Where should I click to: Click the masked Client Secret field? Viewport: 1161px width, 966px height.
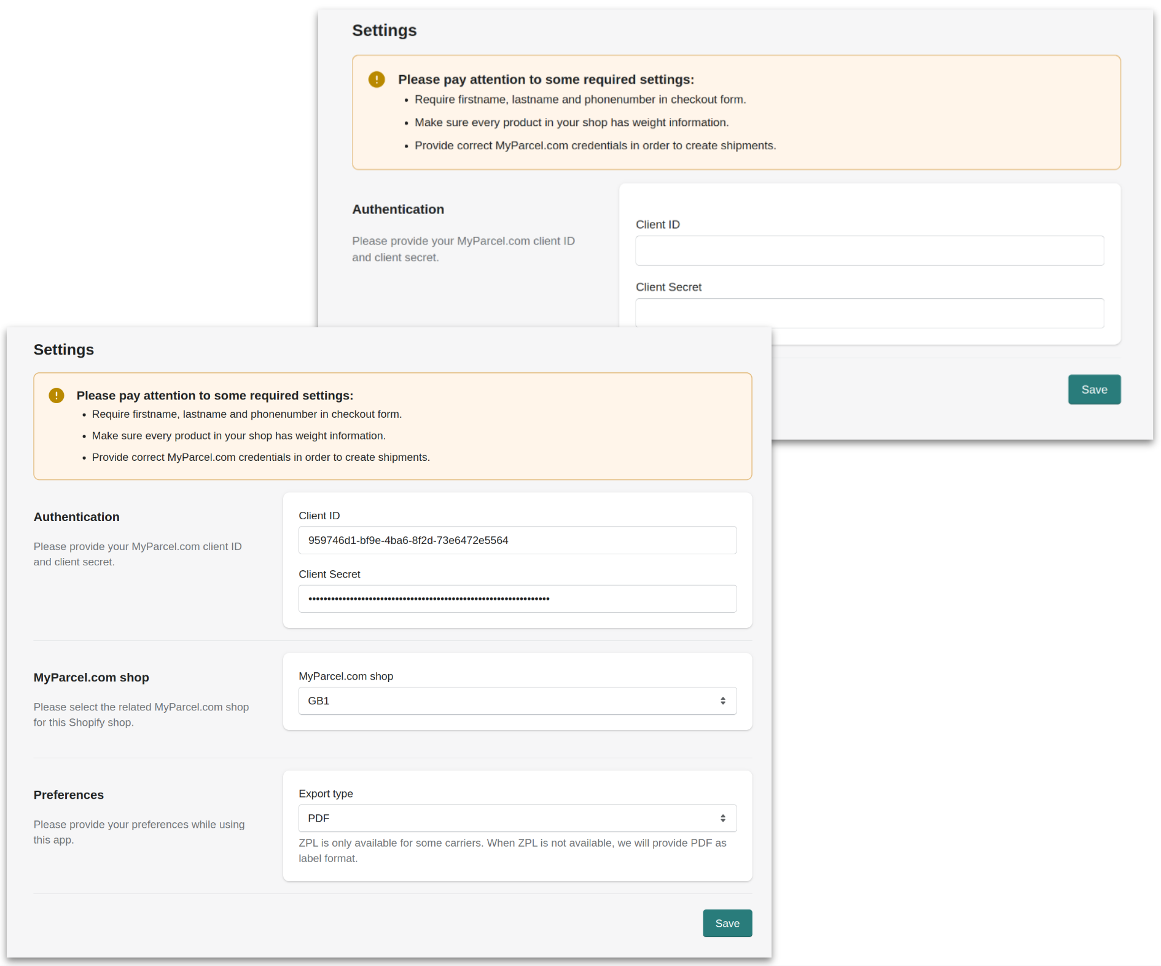[517, 599]
